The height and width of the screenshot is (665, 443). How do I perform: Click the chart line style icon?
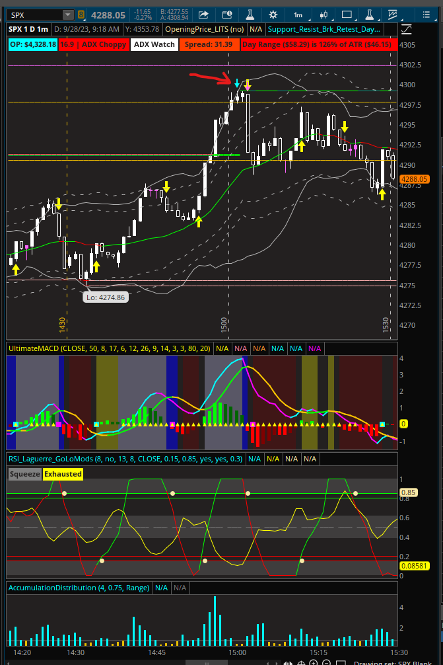click(x=392, y=15)
